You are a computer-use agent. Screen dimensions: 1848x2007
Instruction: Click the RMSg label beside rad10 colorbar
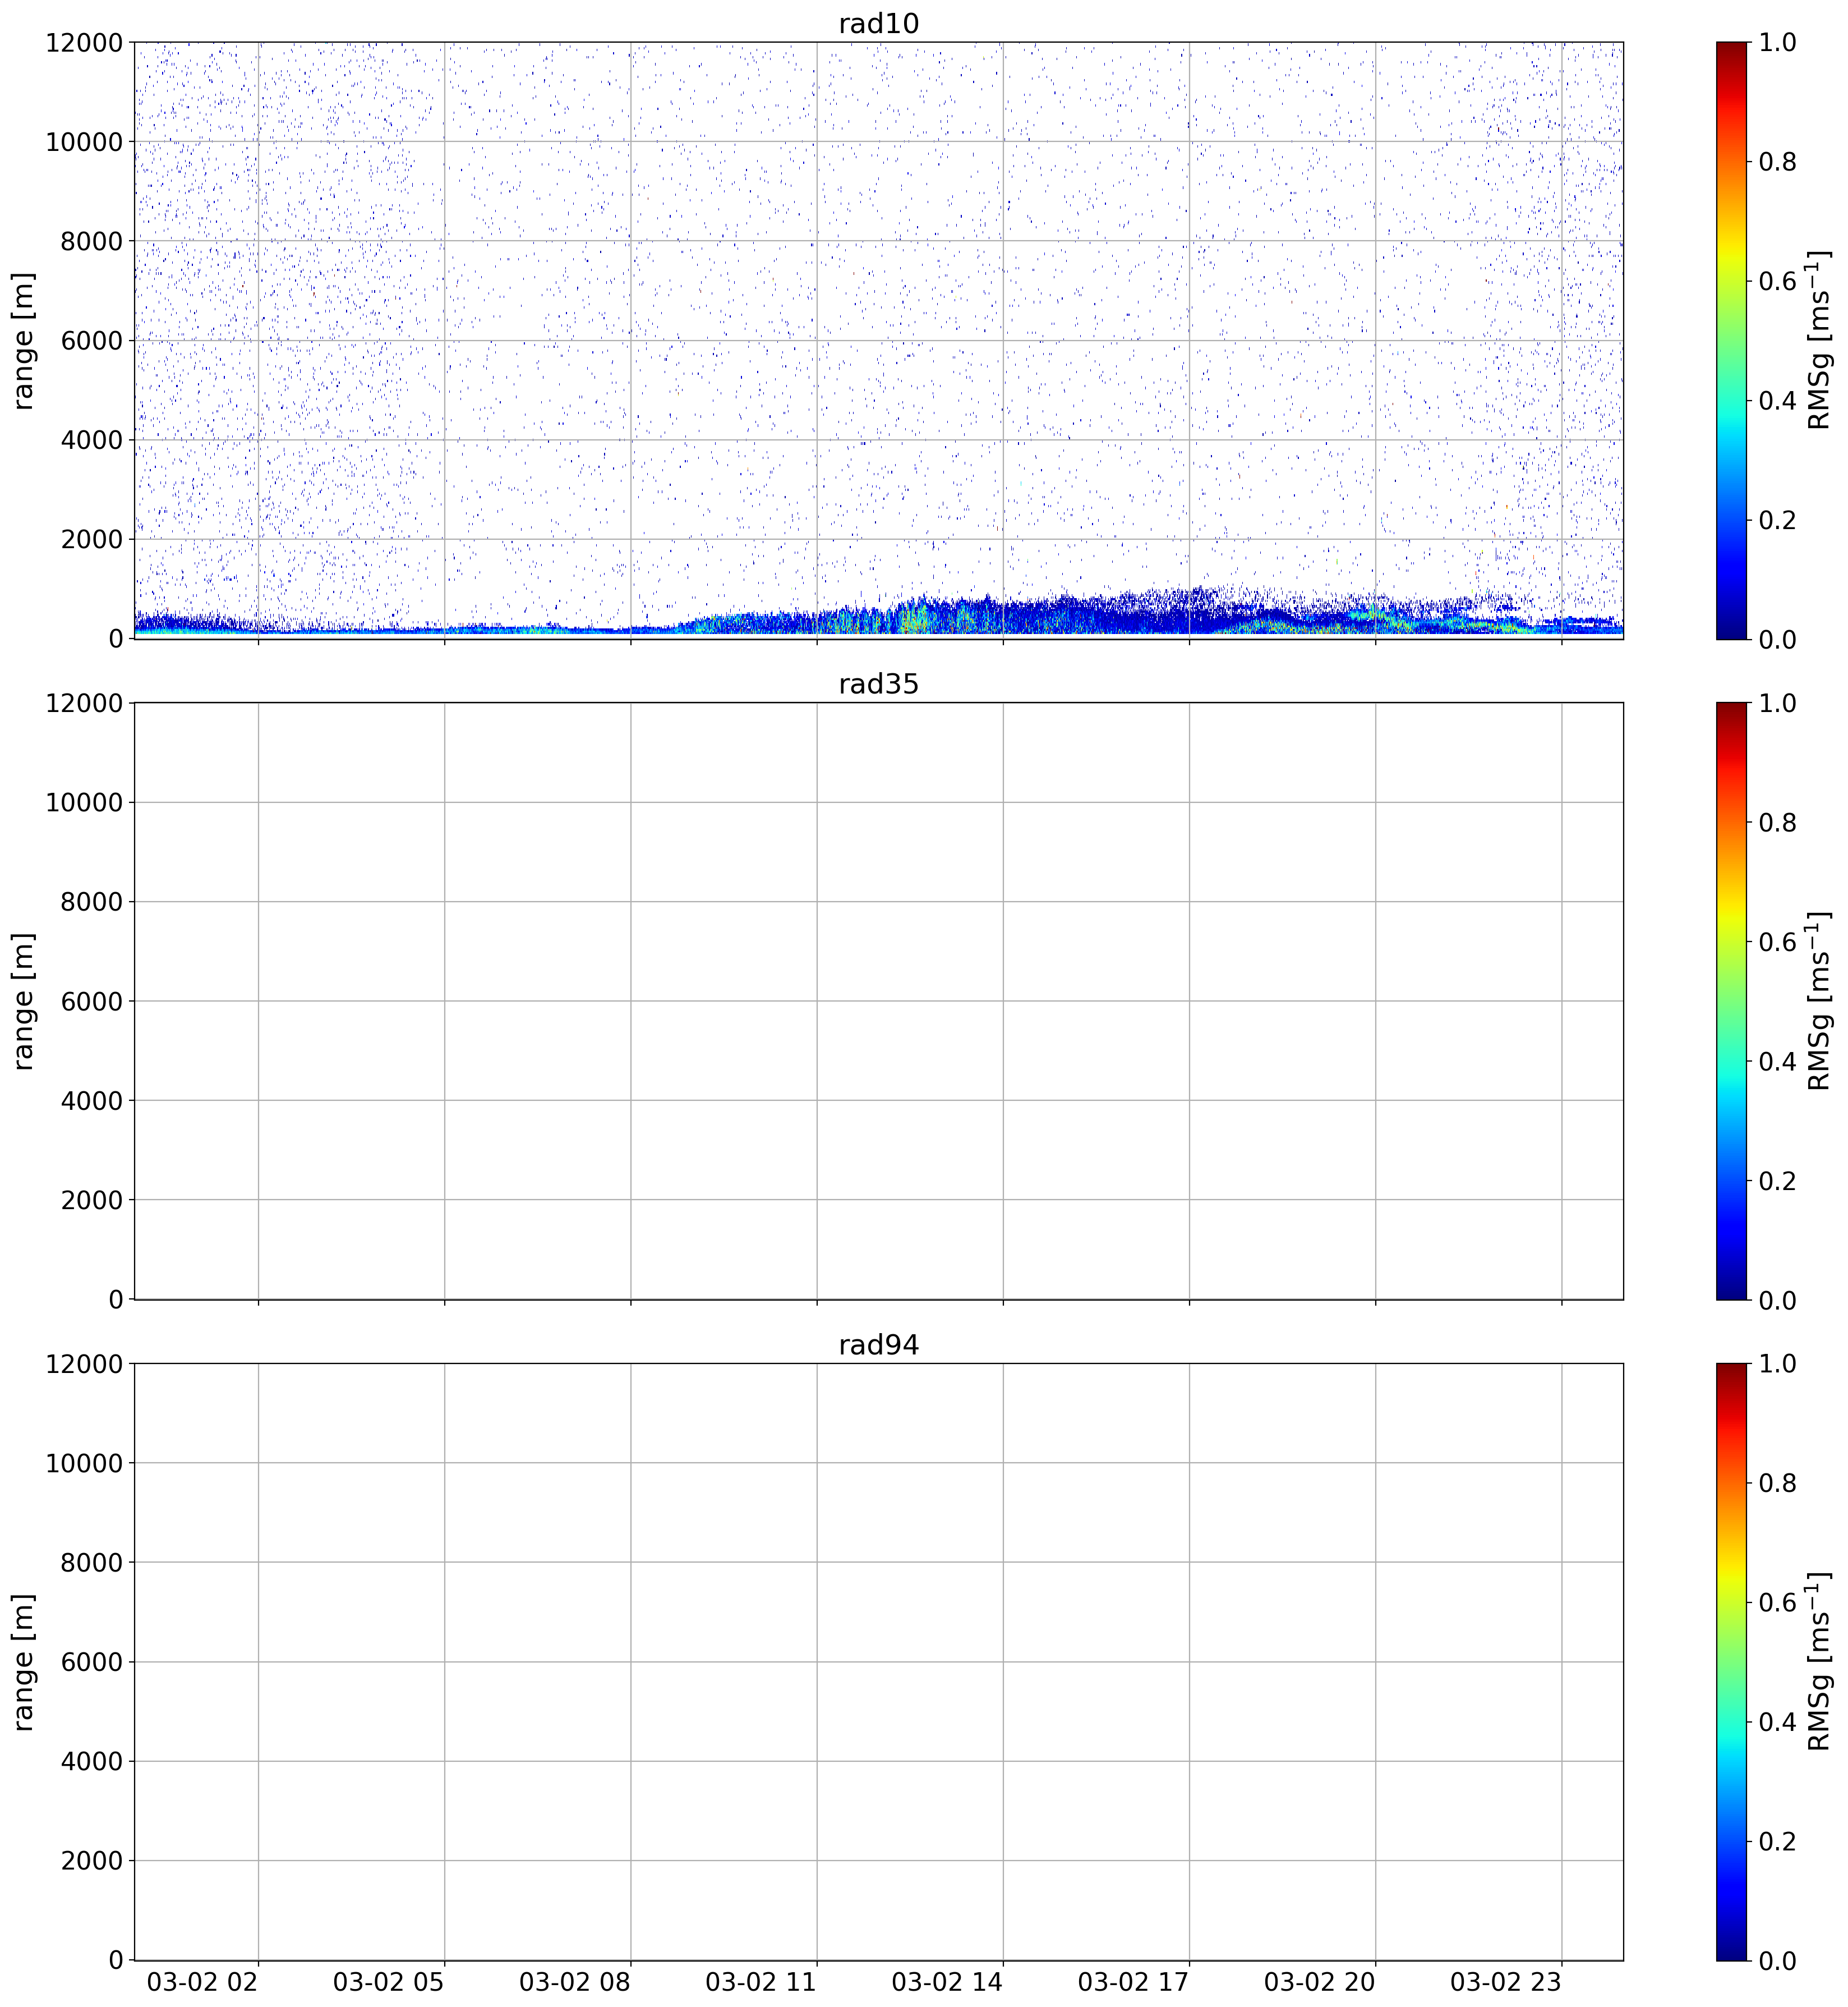coord(1818,340)
